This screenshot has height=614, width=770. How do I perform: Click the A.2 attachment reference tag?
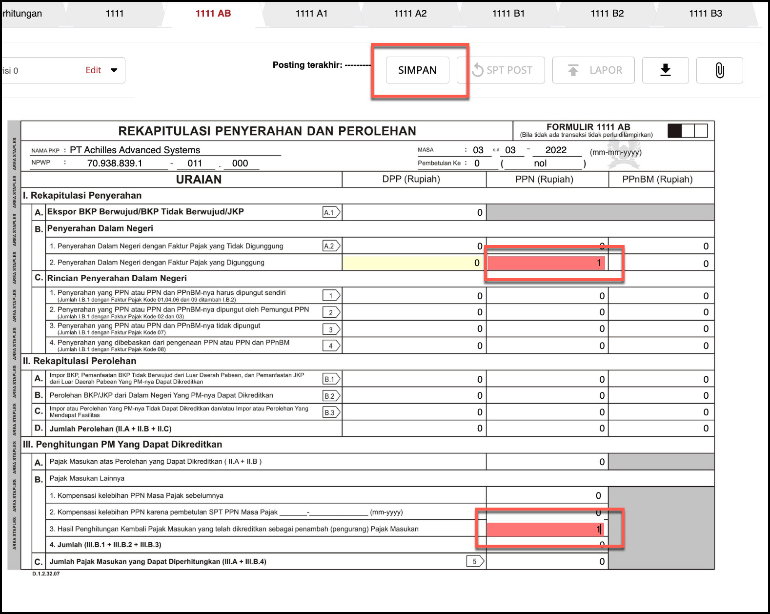[331, 246]
